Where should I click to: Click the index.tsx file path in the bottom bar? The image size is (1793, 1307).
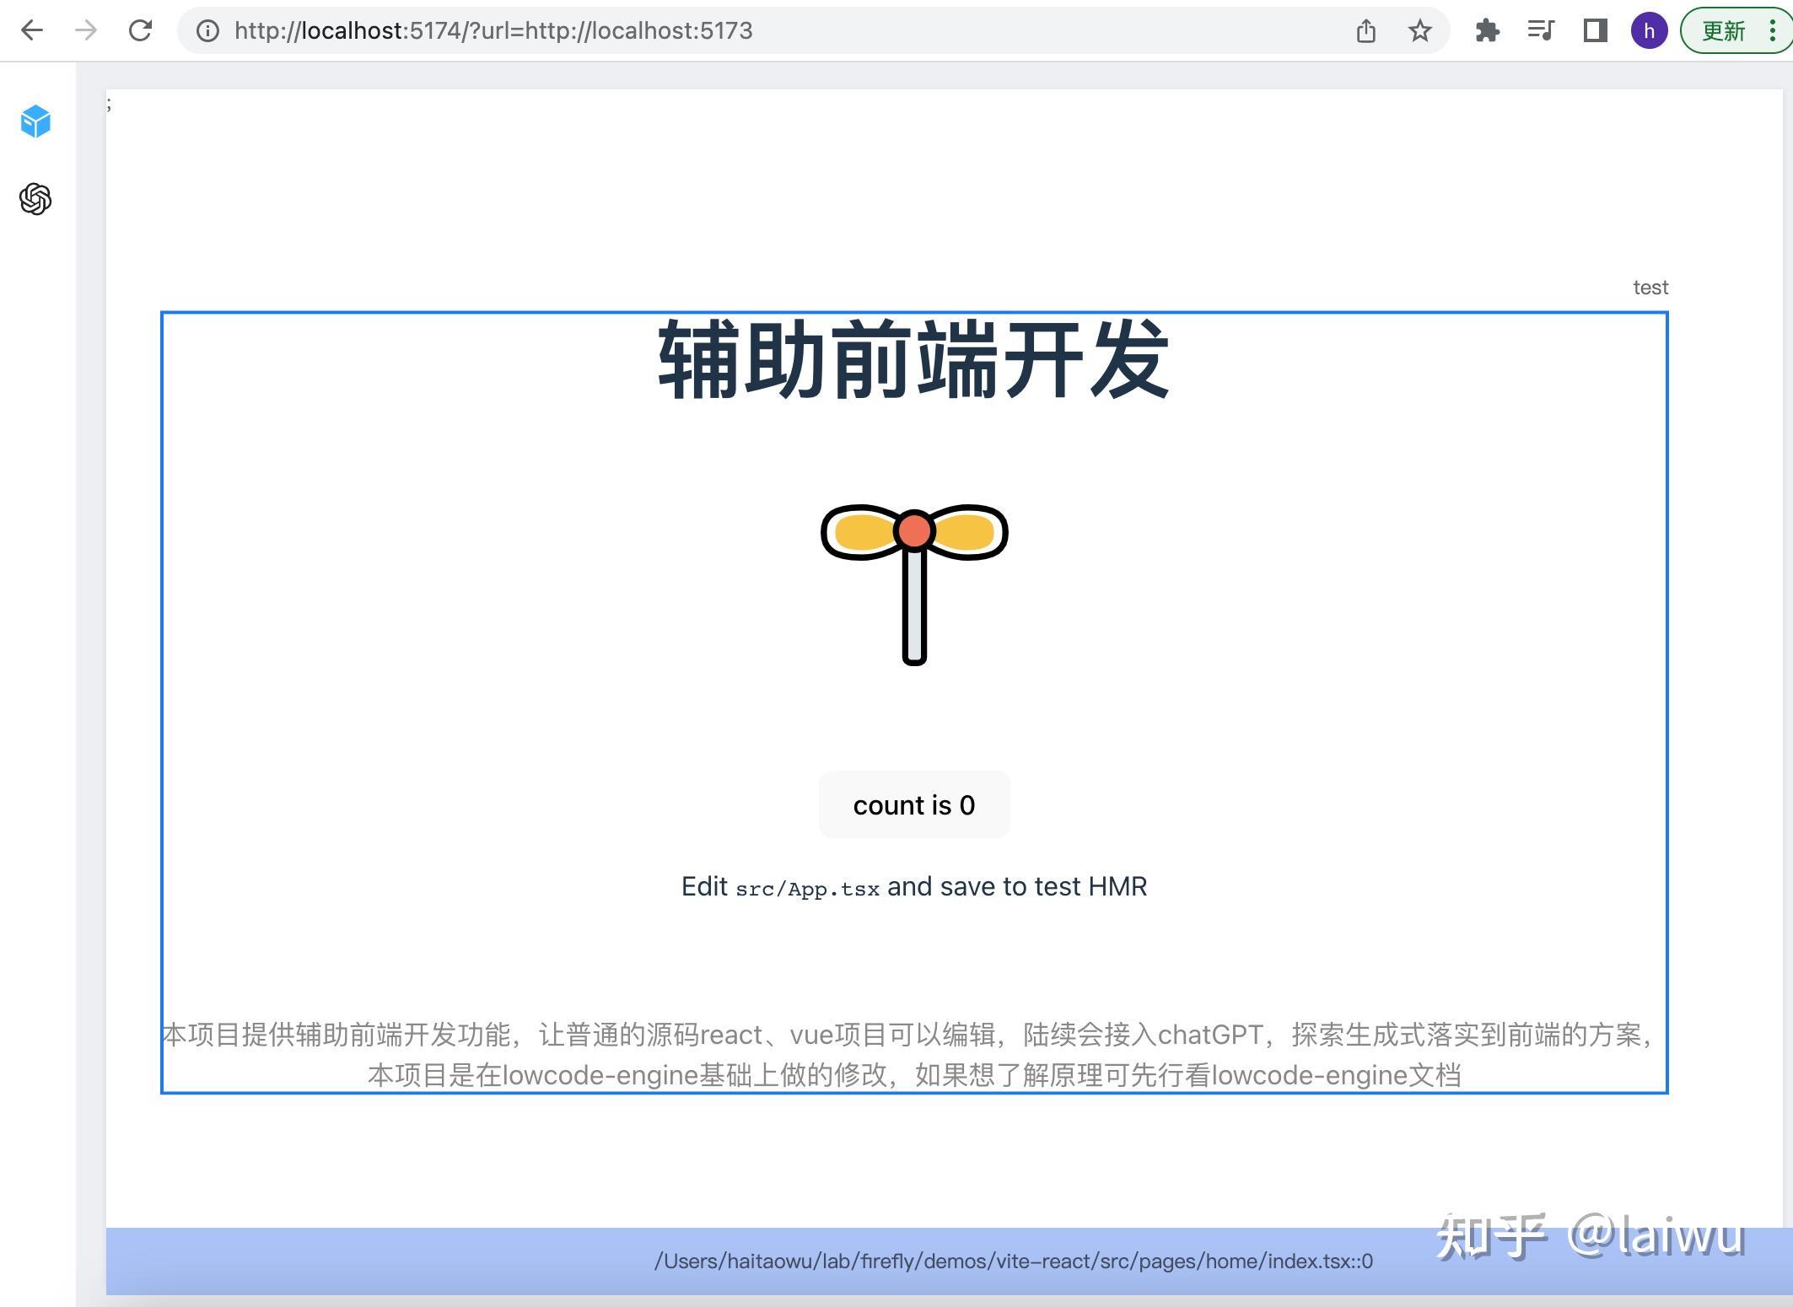pos(1014,1261)
